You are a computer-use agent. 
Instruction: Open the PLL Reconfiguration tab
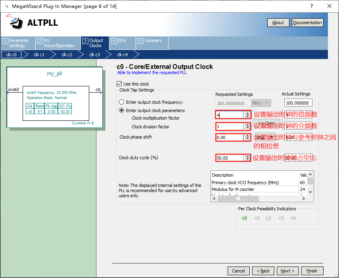coord(58,43)
